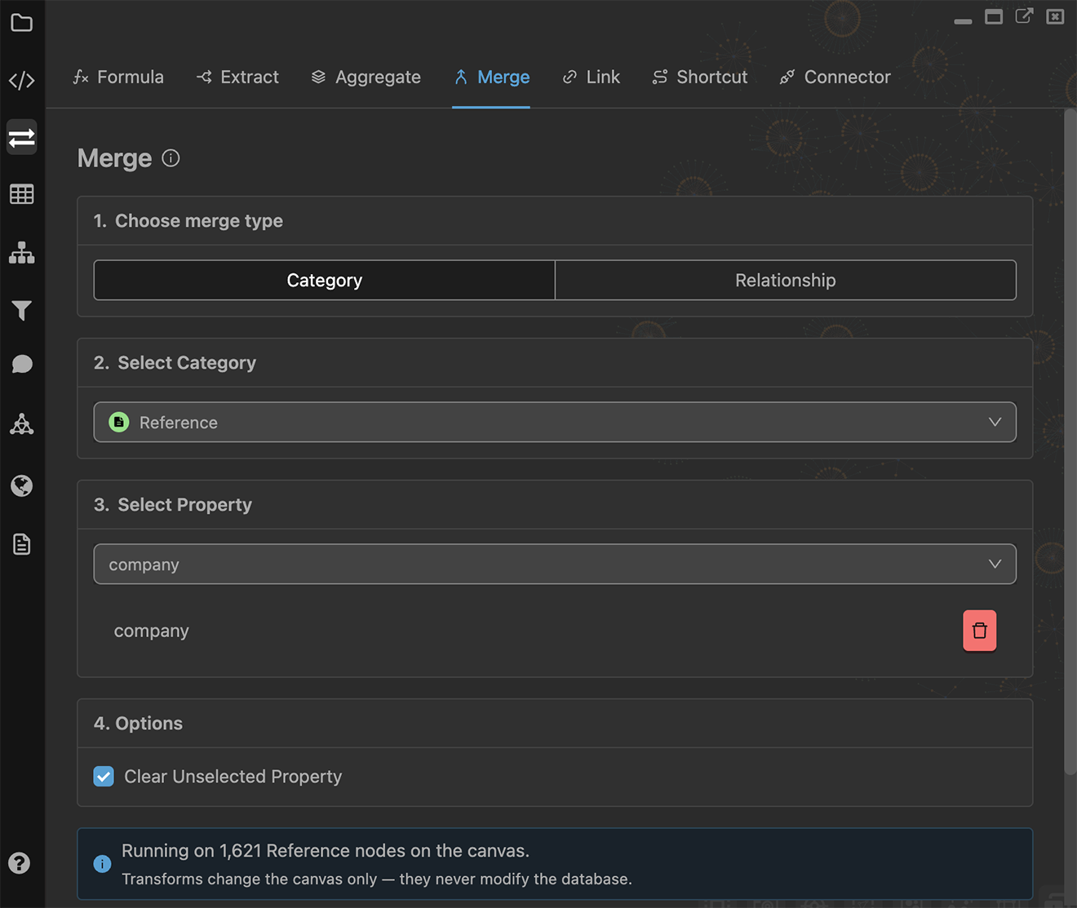The width and height of the screenshot is (1077, 908).
Task: Switch to the Extract tab
Action: click(237, 77)
